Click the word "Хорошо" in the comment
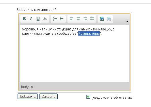Image resolution: width=151 pixels, height=107 pixels. (28, 29)
